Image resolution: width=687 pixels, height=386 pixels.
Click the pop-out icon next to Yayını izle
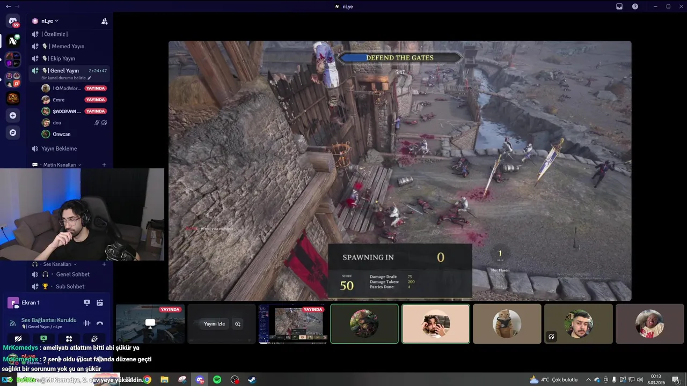pos(238,324)
